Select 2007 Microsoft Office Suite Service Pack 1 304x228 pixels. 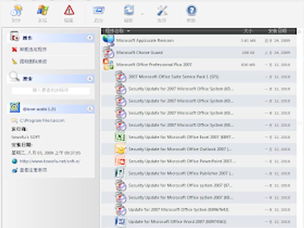click(x=199, y=77)
